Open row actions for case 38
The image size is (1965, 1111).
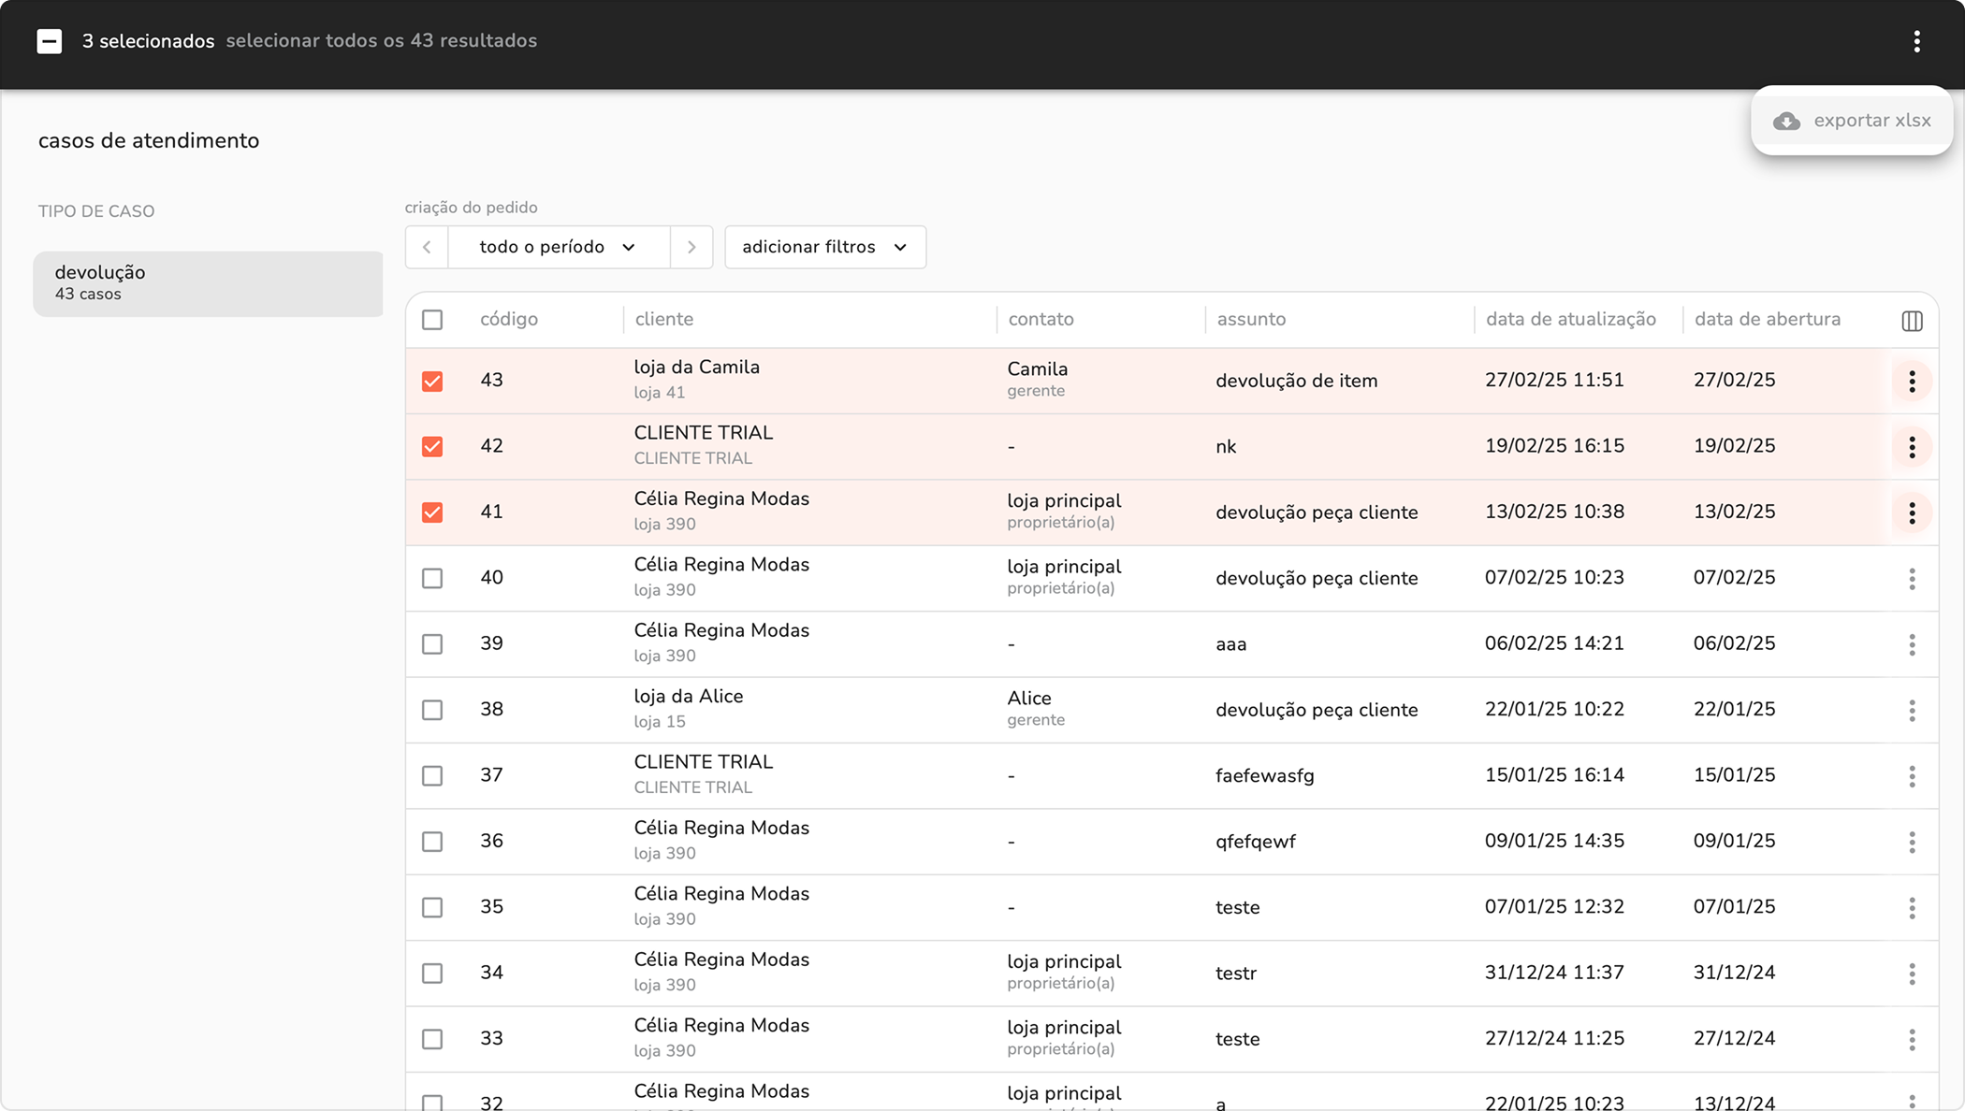tap(1912, 711)
